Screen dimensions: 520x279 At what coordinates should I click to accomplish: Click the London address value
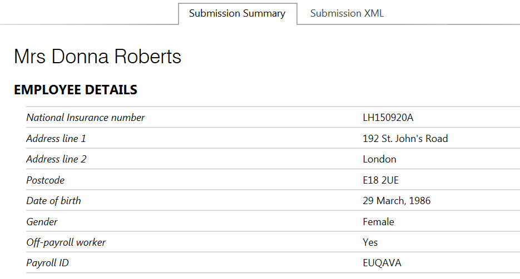[379, 159]
